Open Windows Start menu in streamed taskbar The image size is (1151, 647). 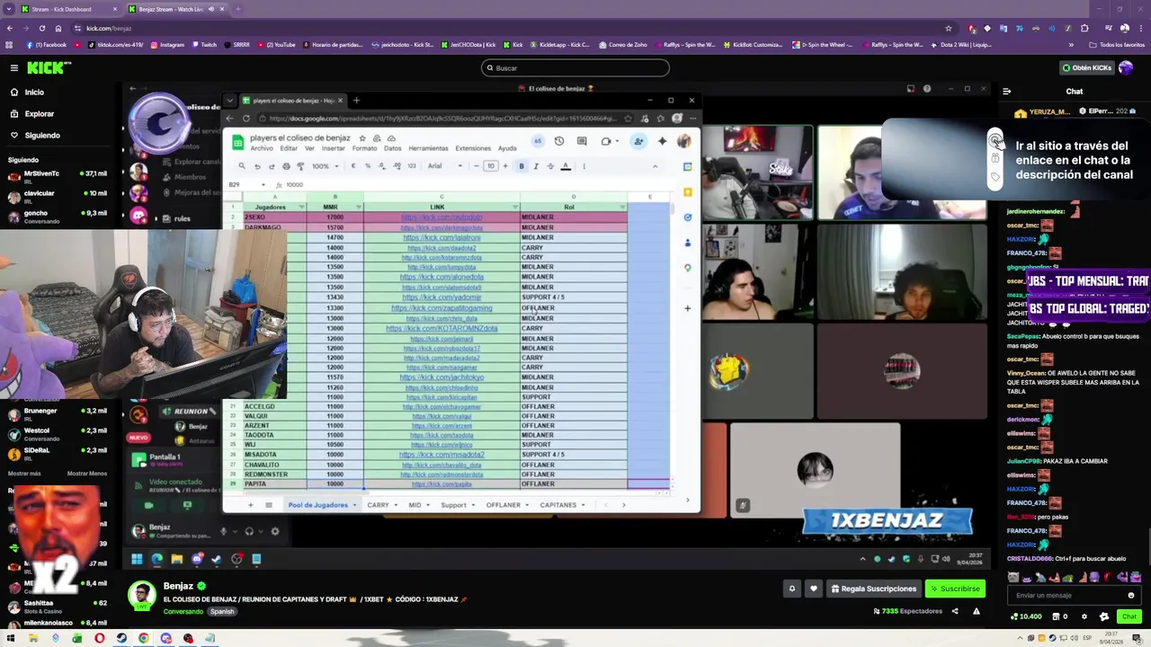[137, 559]
